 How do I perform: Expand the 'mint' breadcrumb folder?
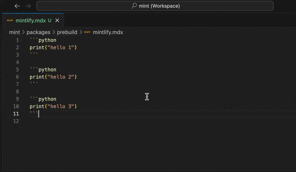tap(14, 32)
